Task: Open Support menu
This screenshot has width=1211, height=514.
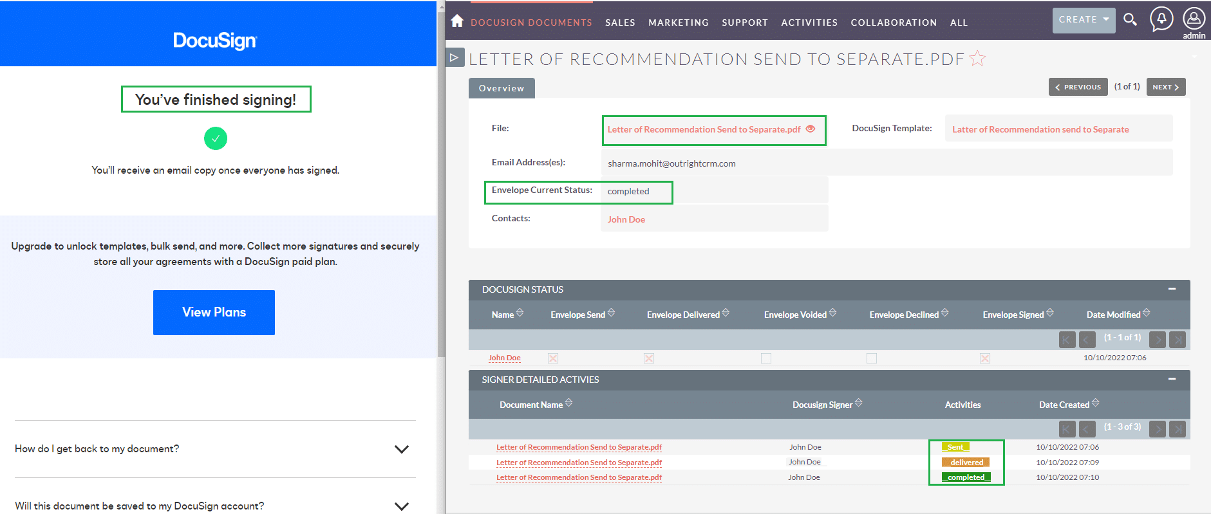Action: point(745,22)
